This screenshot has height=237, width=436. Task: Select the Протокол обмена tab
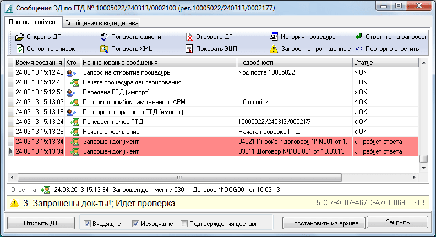point(33,22)
